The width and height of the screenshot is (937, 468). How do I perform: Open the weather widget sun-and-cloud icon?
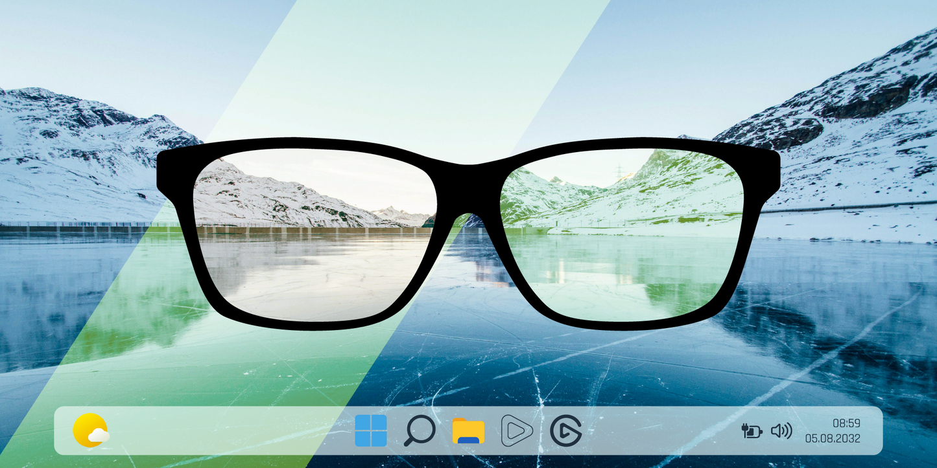[x=90, y=430]
